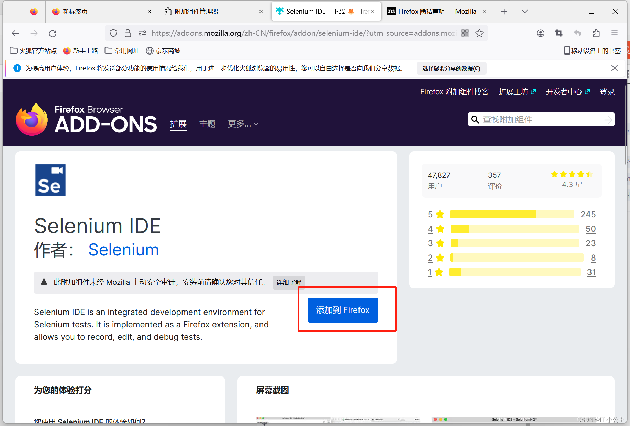Screen dimensions: 630x426
Task: Close the Selenium IDE tab
Action: pos(373,12)
